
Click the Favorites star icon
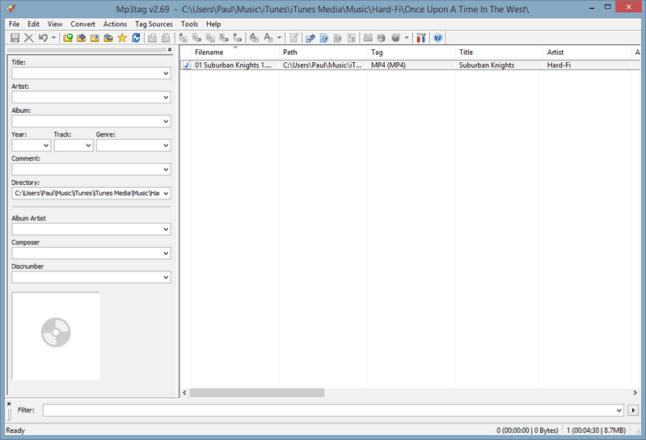point(122,38)
